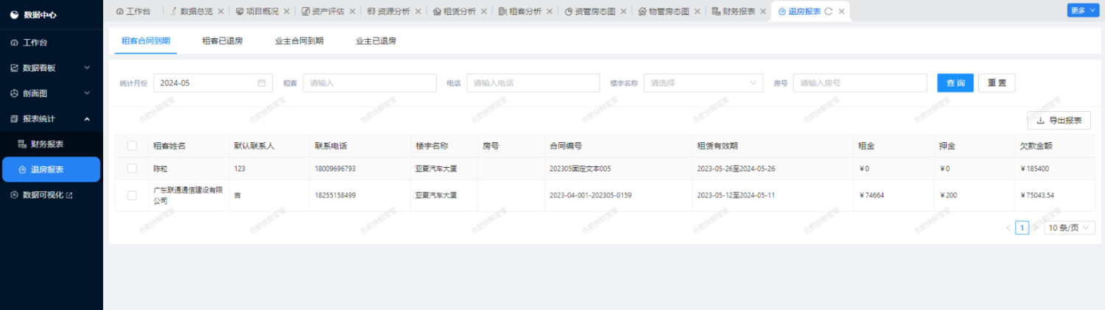This screenshot has height=310, width=1105.
Task: Click the 重置 button
Action: (997, 83)
